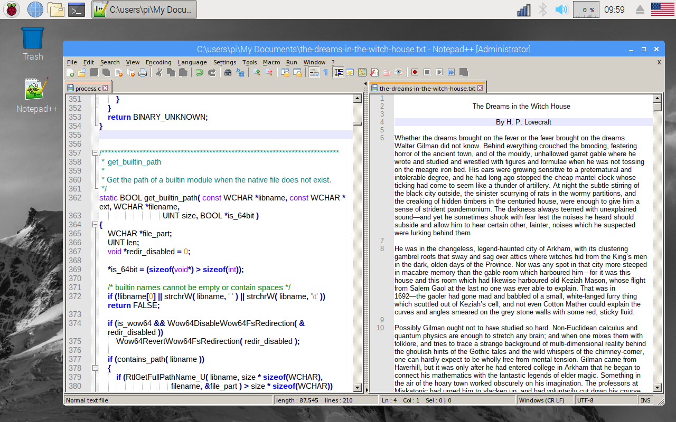Click the Copy toolbar icon
This screenshot has height=422, width=676.
(171, 72)
